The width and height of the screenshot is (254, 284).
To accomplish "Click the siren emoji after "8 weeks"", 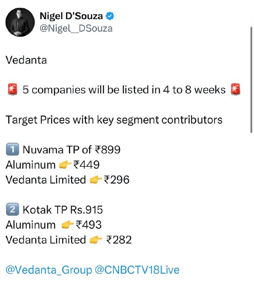I will click(235, 90).
